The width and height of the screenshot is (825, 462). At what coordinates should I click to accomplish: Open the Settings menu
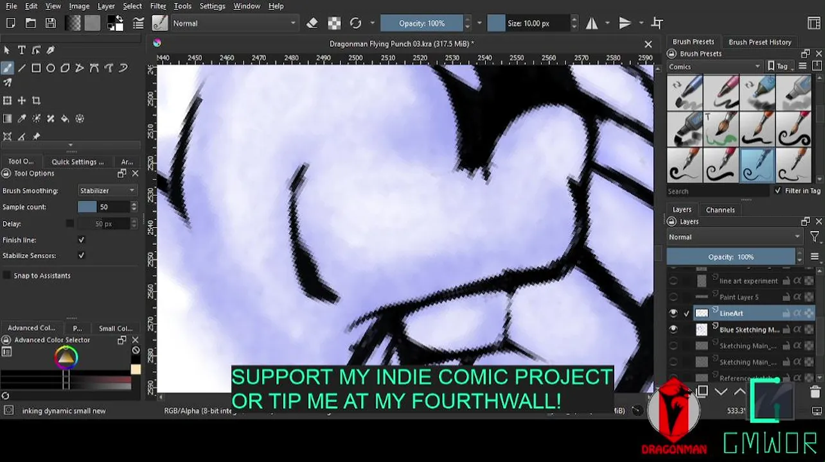[212, 6]
